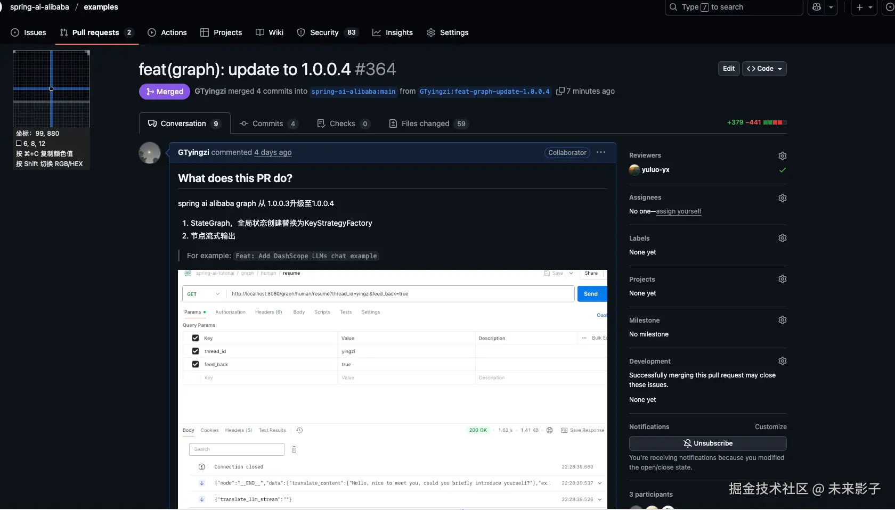Switch to the Files changed tab
The image size is (895, 510).
tap(429, 124)
